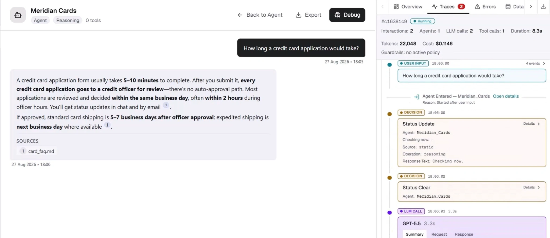Click the 18:06:00 DECISION timeline dot
The height and width of the screenshot is (238, 550).
[389, 114]
